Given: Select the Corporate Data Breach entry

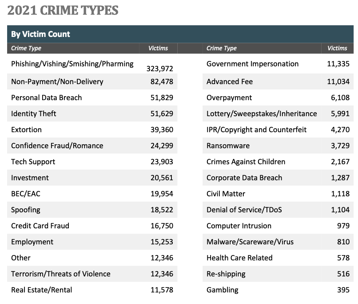Looking at the screenshot, I should point(244,178).
